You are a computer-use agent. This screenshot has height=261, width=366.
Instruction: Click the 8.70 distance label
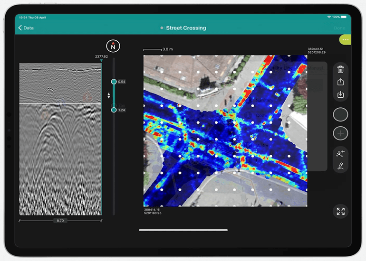click(60, 221)
